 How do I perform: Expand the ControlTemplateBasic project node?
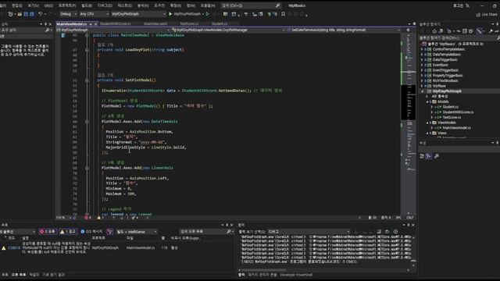pyautogui.click(x=422, y=49)
